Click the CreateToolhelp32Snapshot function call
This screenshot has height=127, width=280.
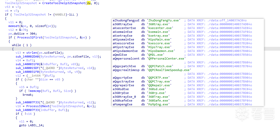[64, 3]
